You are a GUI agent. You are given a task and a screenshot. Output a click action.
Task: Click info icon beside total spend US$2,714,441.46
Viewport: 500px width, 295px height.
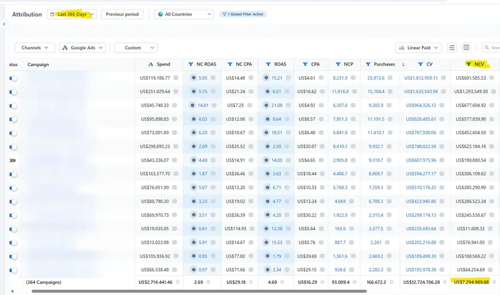[x=177, y=282]
